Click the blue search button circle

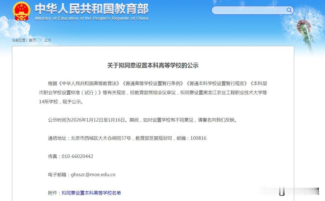click(289, 10)
